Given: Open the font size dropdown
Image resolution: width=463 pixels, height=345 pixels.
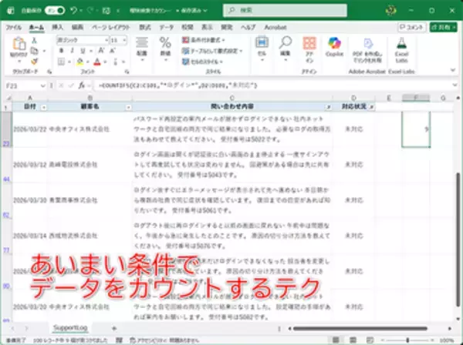Looking at the screenshot, I should [124, 40].
